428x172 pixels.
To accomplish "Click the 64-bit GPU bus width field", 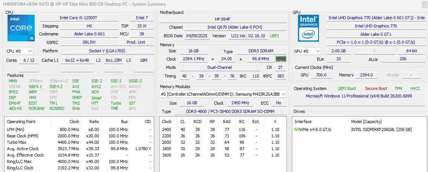I will pos(412,51).
